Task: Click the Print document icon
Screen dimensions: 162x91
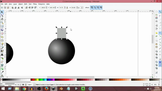Action: pos(156,21)
